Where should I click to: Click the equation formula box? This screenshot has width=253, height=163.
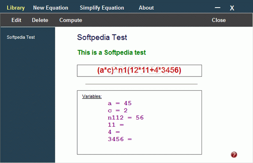140,71
